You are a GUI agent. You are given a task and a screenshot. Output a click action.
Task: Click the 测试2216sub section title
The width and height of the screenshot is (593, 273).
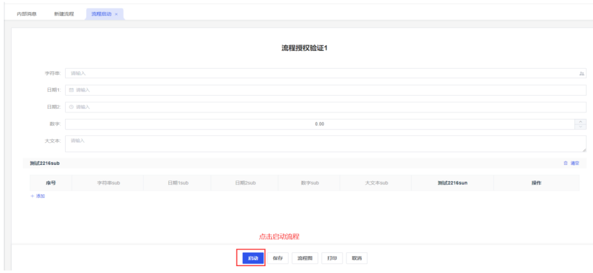[x=45, y=164]
